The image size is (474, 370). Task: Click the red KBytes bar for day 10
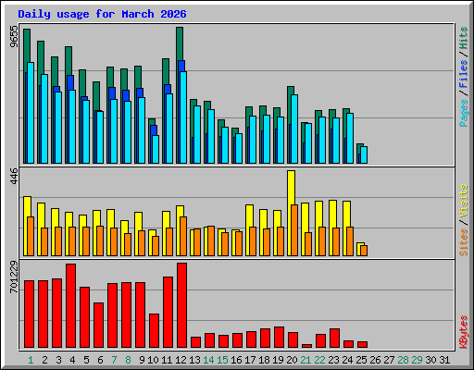(x=154, y=331)
